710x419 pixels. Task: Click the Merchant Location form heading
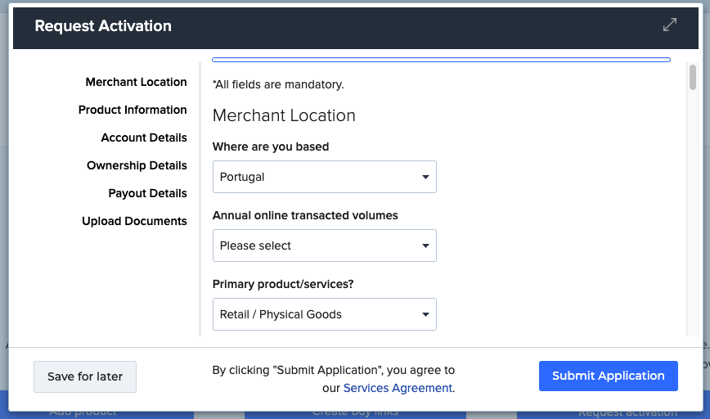click(x=284, y=115)
